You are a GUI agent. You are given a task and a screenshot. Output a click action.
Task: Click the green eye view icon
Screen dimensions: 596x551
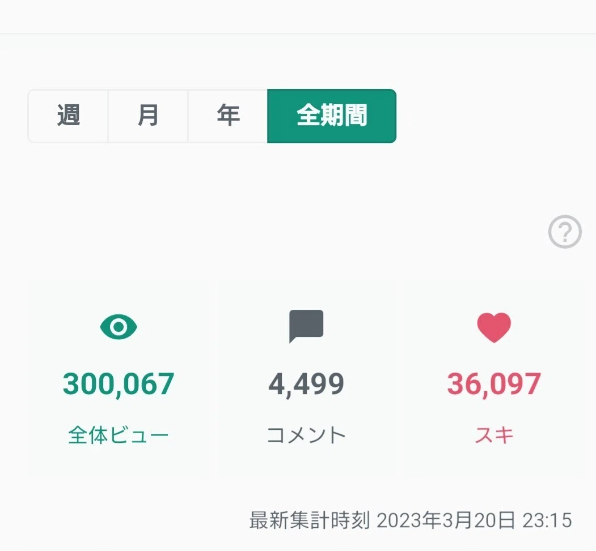coord(119,327)
